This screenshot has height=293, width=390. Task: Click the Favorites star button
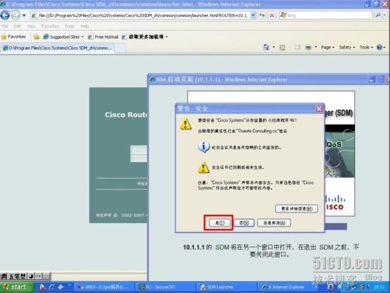14,37
